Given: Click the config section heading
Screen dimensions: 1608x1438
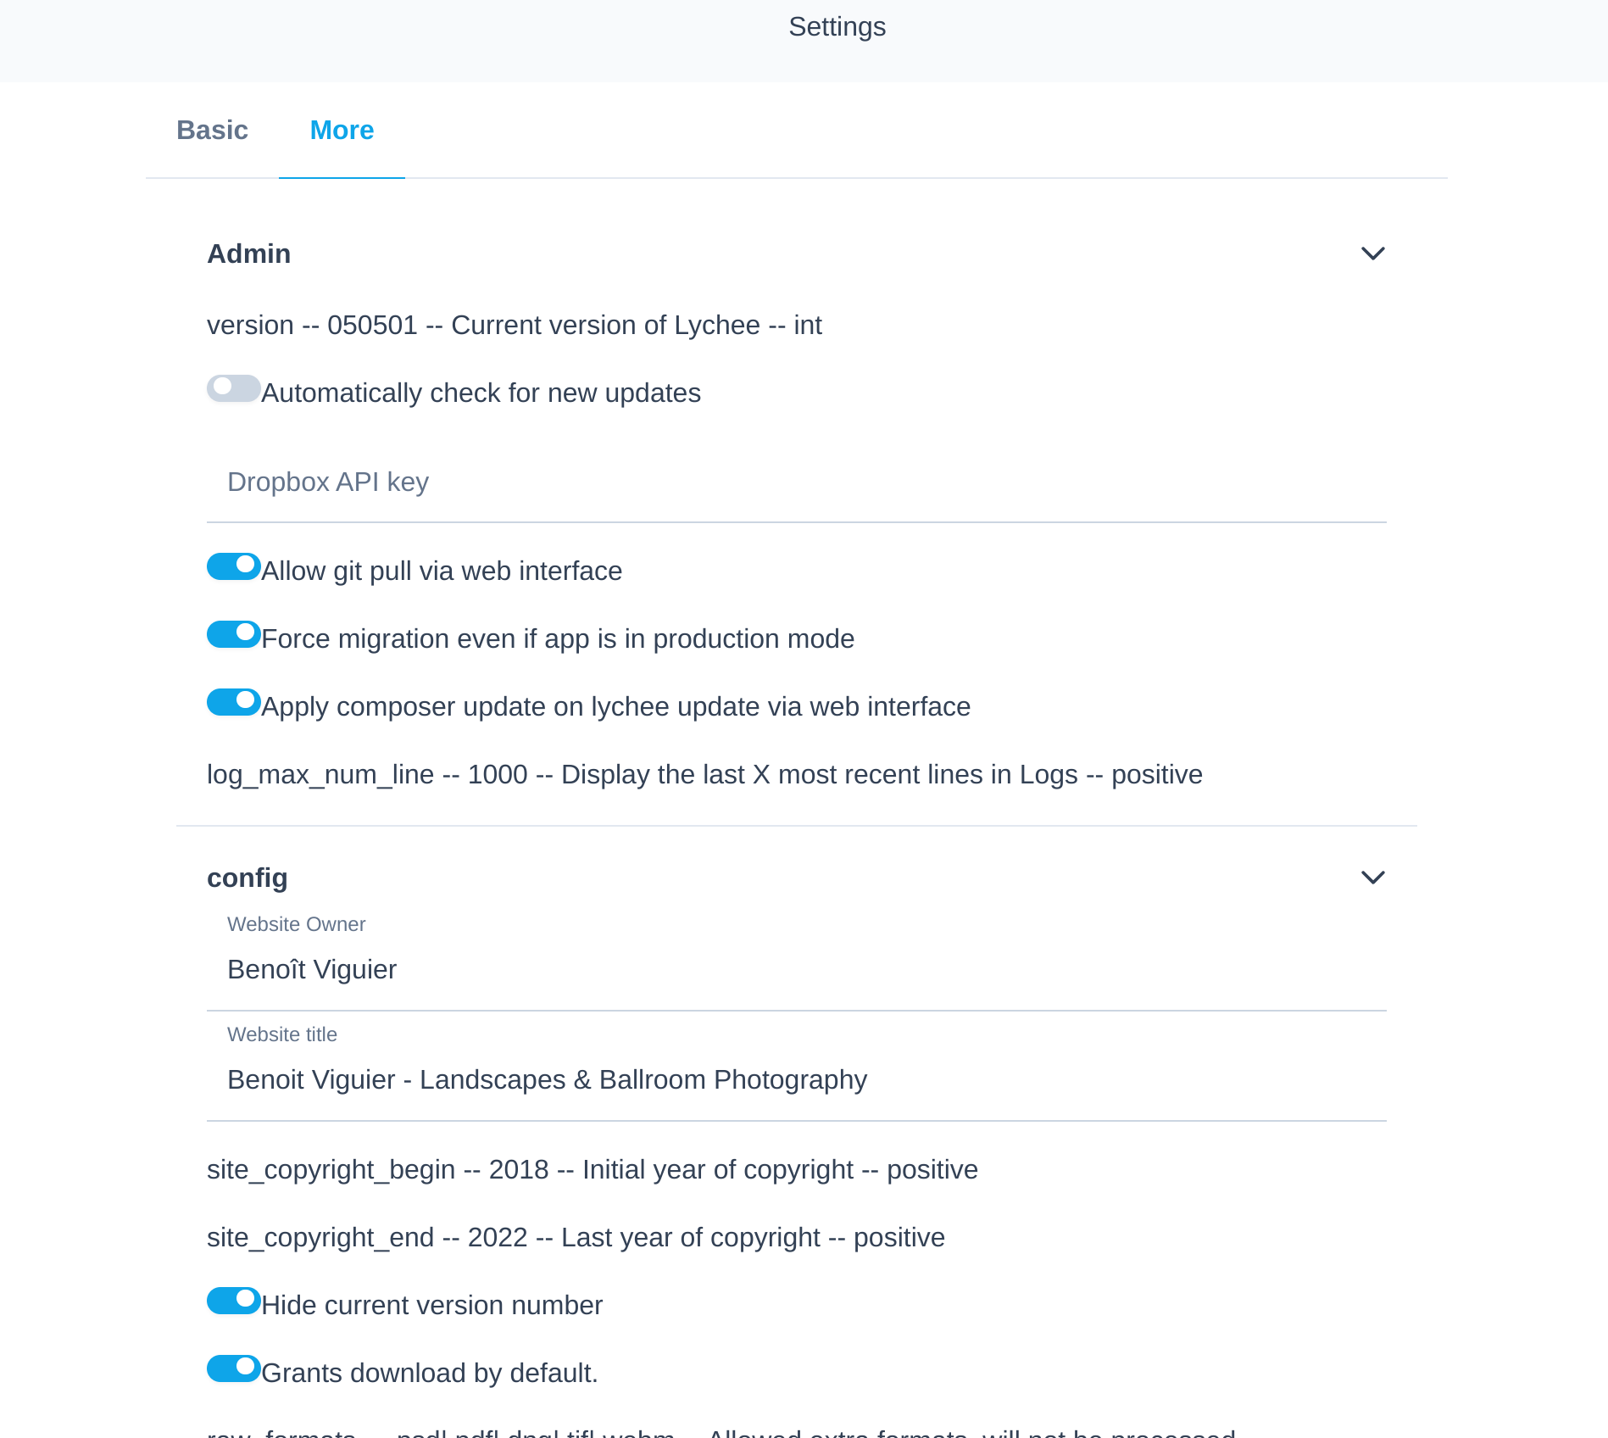Looking at the screenshot, I should [248, 878].
